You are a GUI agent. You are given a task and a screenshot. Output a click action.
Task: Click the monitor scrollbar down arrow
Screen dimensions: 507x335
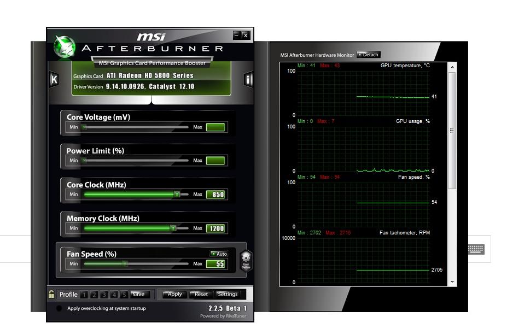point(452,282)
